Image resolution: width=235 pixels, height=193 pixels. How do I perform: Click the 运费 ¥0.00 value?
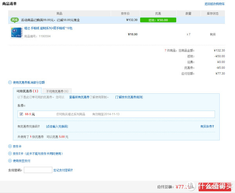coord(221,62)
